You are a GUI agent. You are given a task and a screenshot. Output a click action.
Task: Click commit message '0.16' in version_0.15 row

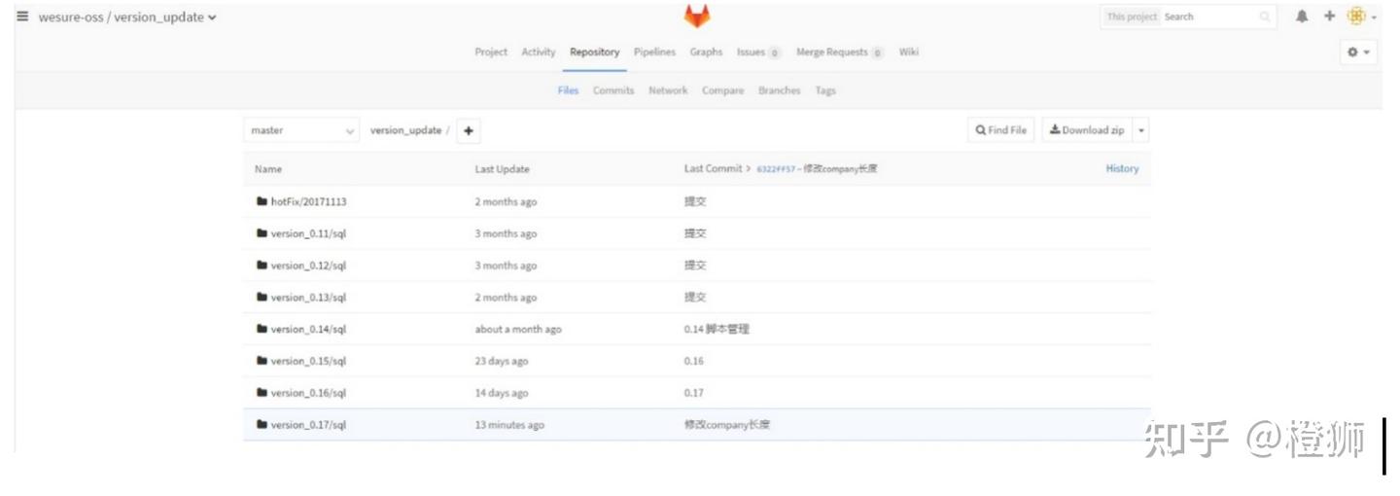pyautogui.click(x=693, y=361)
